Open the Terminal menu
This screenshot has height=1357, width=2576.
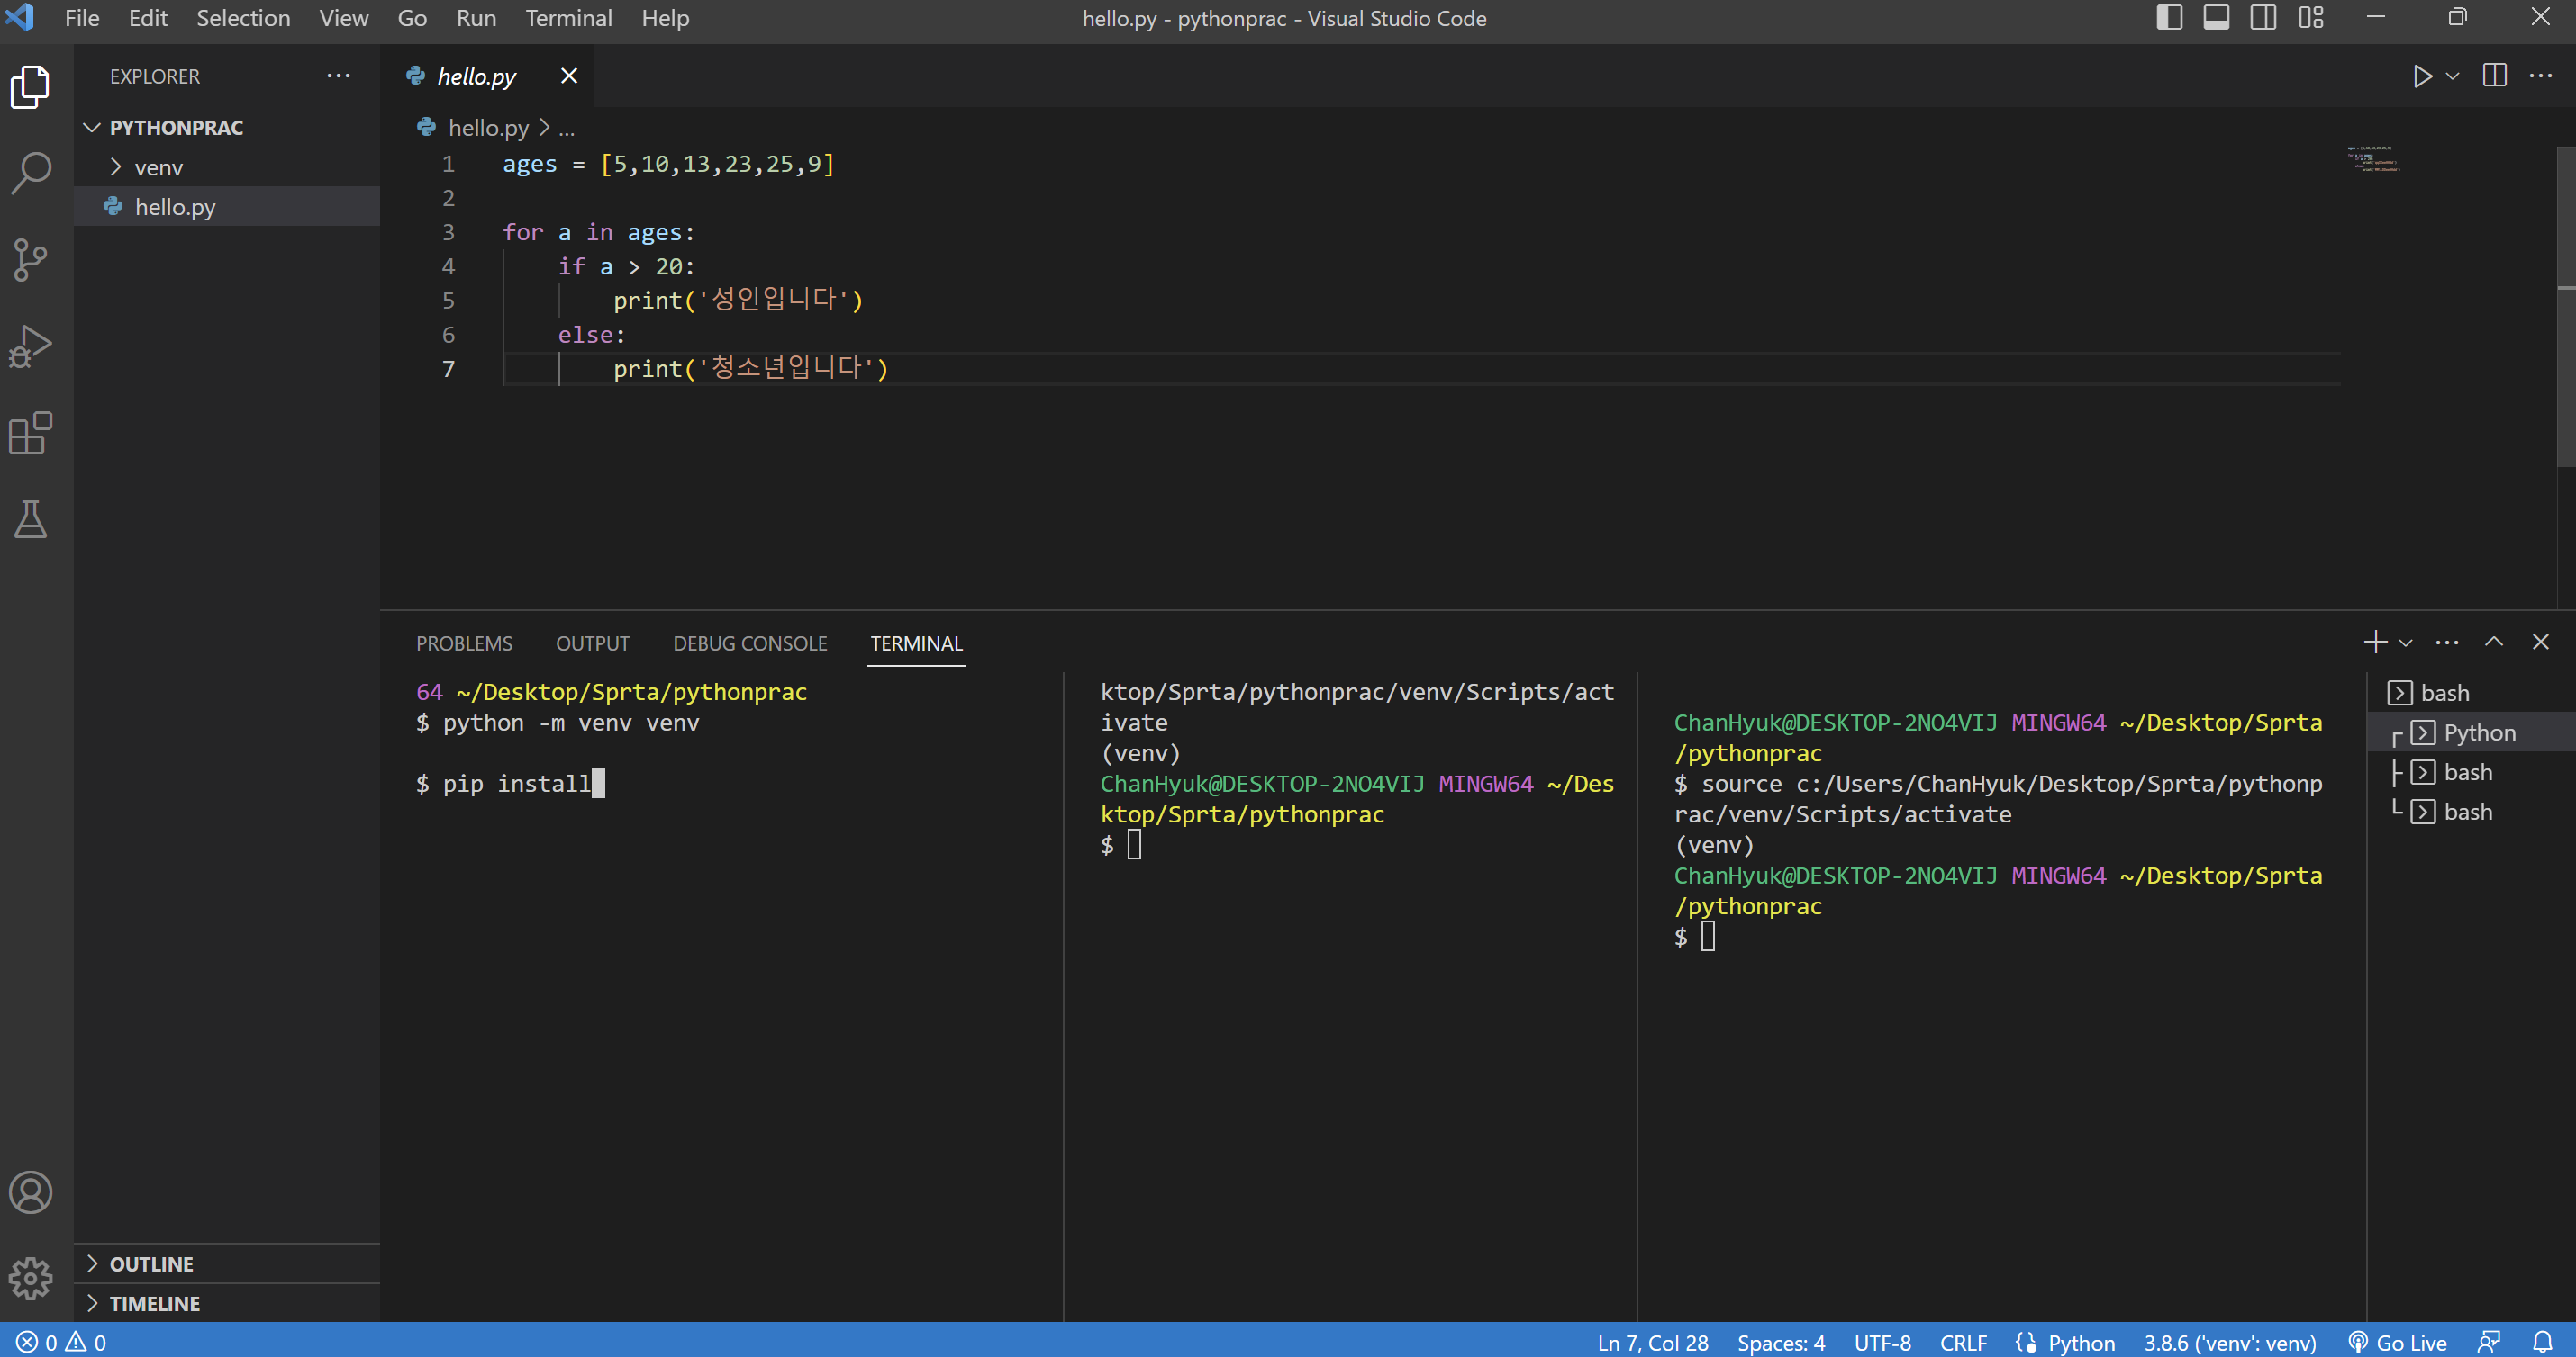pos(569,18)
